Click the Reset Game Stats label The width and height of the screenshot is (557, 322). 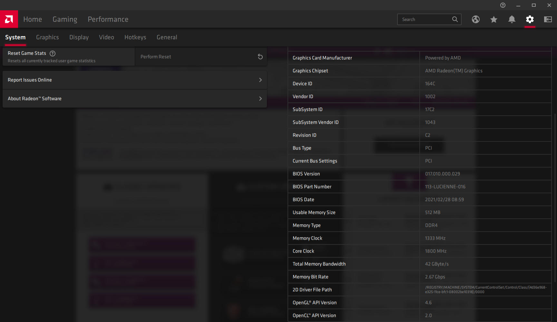tap(27, 53)
